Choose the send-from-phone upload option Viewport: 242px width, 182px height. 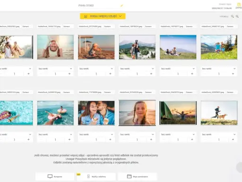click(96, 176)
